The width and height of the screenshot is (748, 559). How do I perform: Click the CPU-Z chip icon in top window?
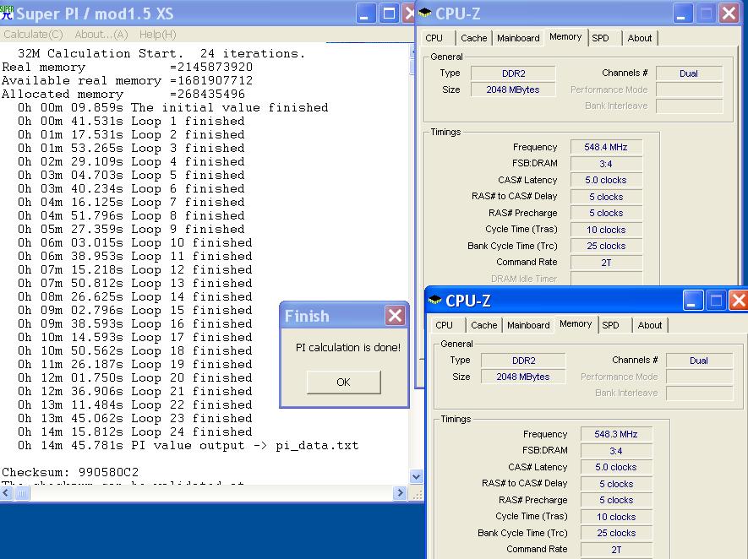[424, 13]
